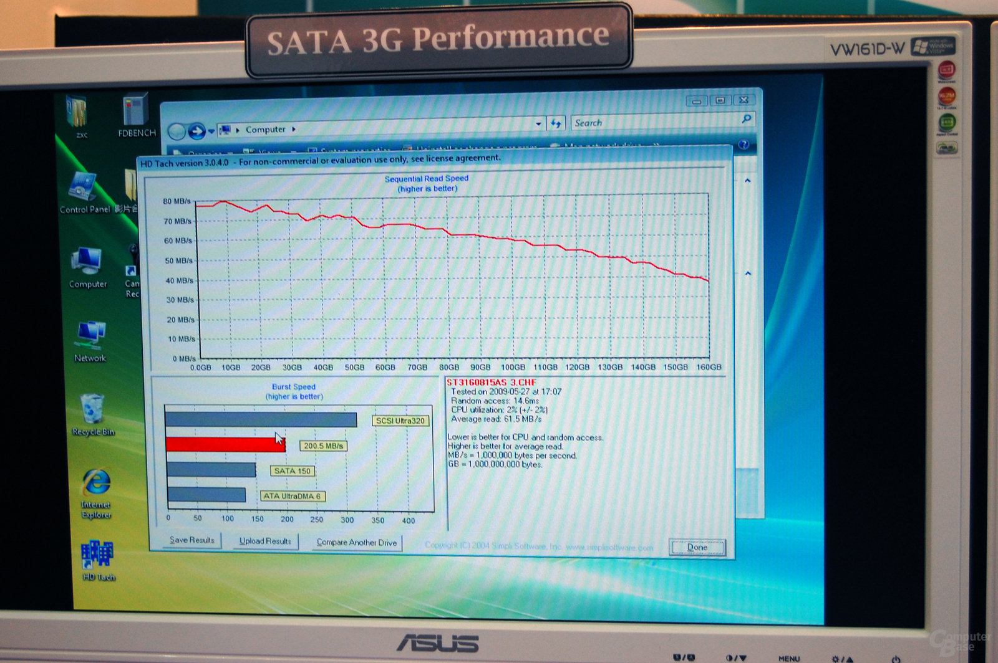Minimize the Explorer Computer window
This screenshot has width=998, height=663.
697,101
